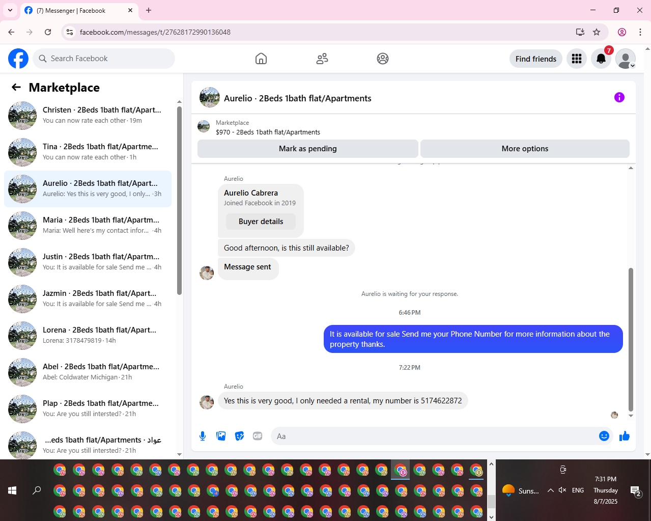
Task: Open Lorena's conversation showing 3178479819
Action: (88, 336)
